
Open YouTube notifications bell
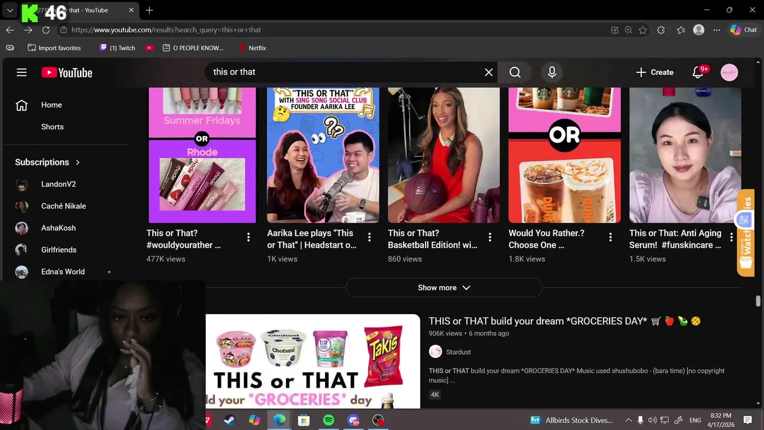[698, 72]
